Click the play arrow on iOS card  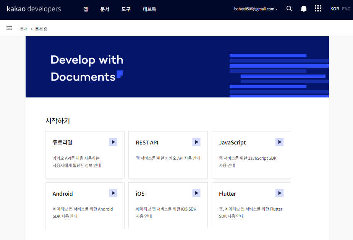point(196,193)
